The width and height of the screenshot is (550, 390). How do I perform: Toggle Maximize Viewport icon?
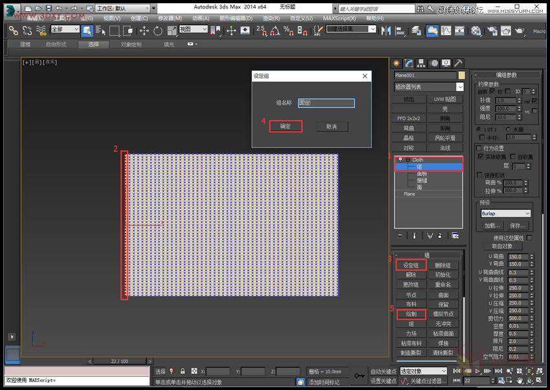point(538,381)
